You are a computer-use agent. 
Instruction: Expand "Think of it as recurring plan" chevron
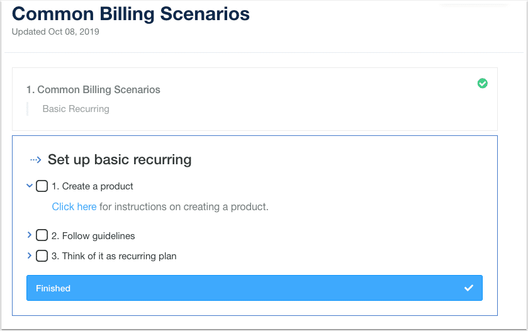tap(30, 255)
